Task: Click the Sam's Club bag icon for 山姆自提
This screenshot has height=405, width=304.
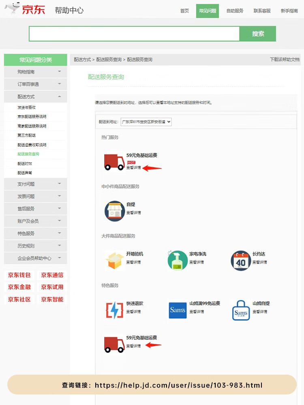Action: (241, 310)
